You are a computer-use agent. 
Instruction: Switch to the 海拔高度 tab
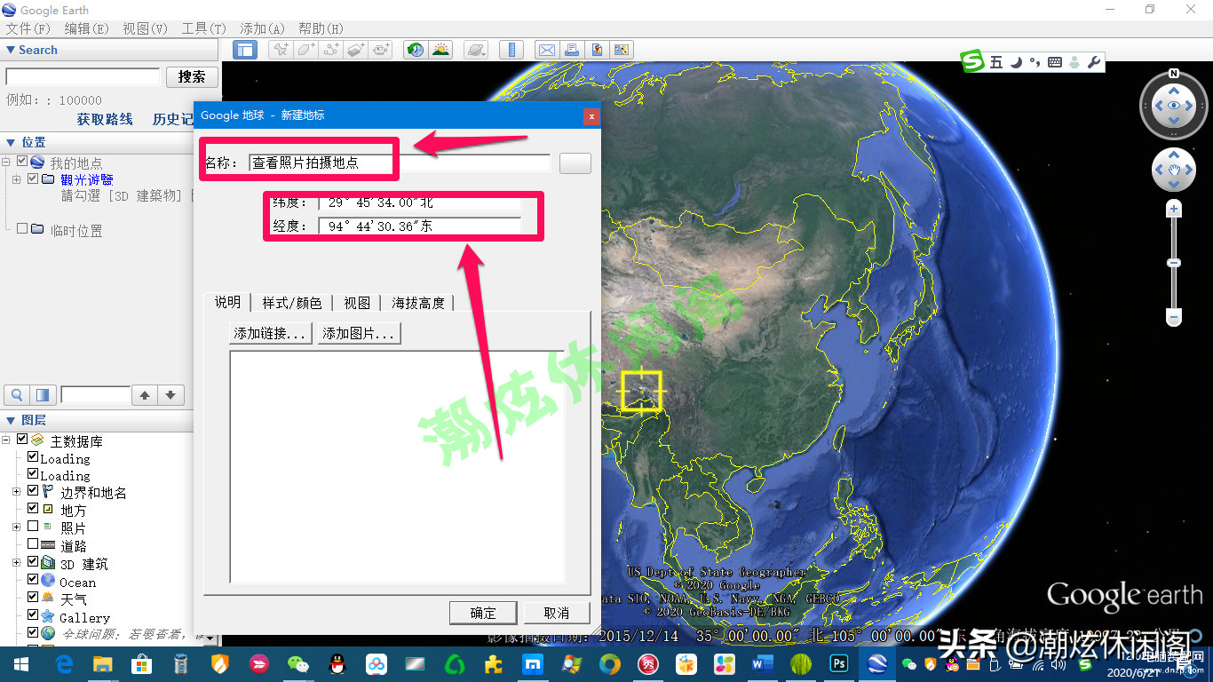click(x=418, y=303)
